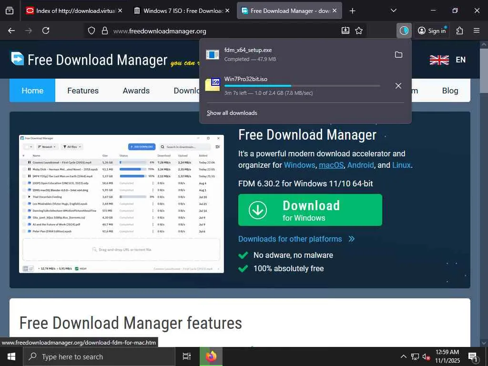This screenshot has height=366, width=488.
Task: Show site security padlock info
Action: [x=105, y=30]
